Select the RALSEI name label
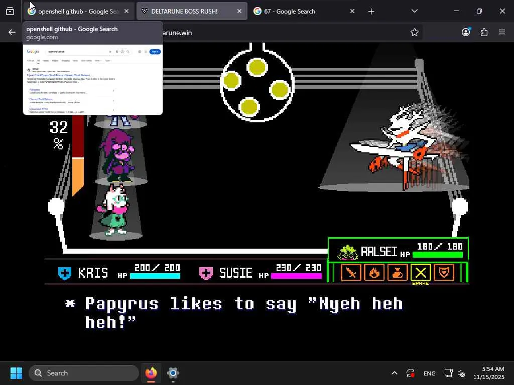The height and width of the screenshot is (385, 514). [378, 252]
